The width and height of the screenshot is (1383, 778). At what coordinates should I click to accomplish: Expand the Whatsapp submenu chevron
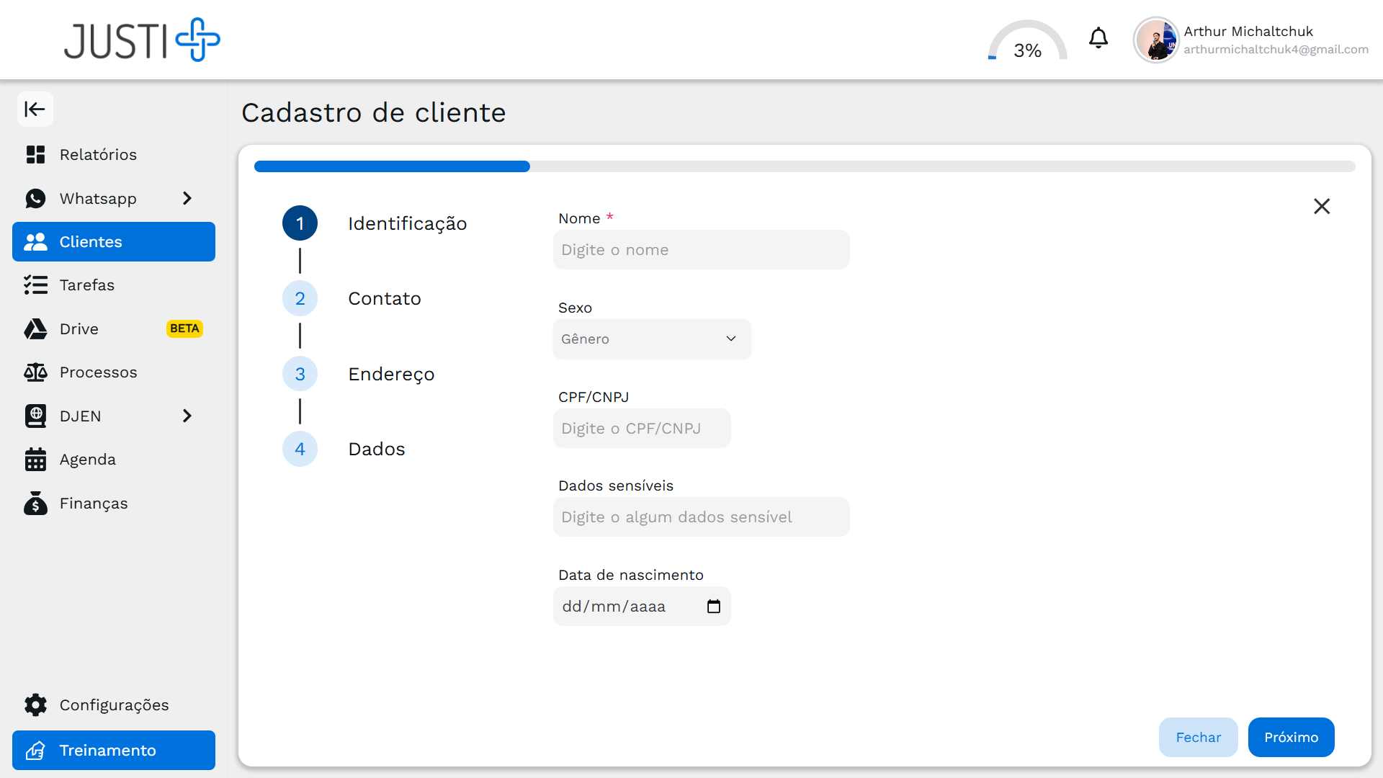click(x=187, y=198)
